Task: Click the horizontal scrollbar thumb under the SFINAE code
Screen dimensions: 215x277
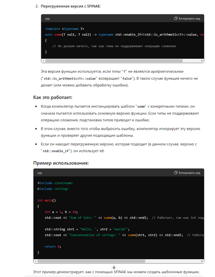Action: 114,61
